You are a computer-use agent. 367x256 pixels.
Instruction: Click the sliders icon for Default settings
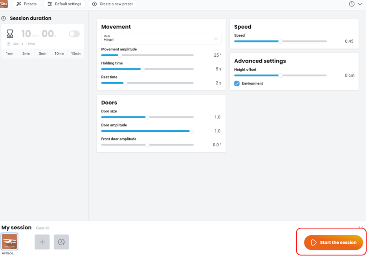click(x=50, y=4)
